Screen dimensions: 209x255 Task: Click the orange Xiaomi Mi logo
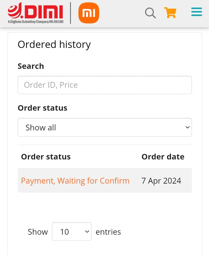89,13
